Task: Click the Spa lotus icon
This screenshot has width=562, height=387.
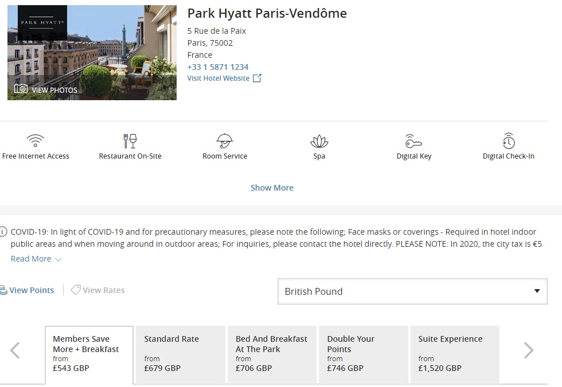Action: click(319, 141)
